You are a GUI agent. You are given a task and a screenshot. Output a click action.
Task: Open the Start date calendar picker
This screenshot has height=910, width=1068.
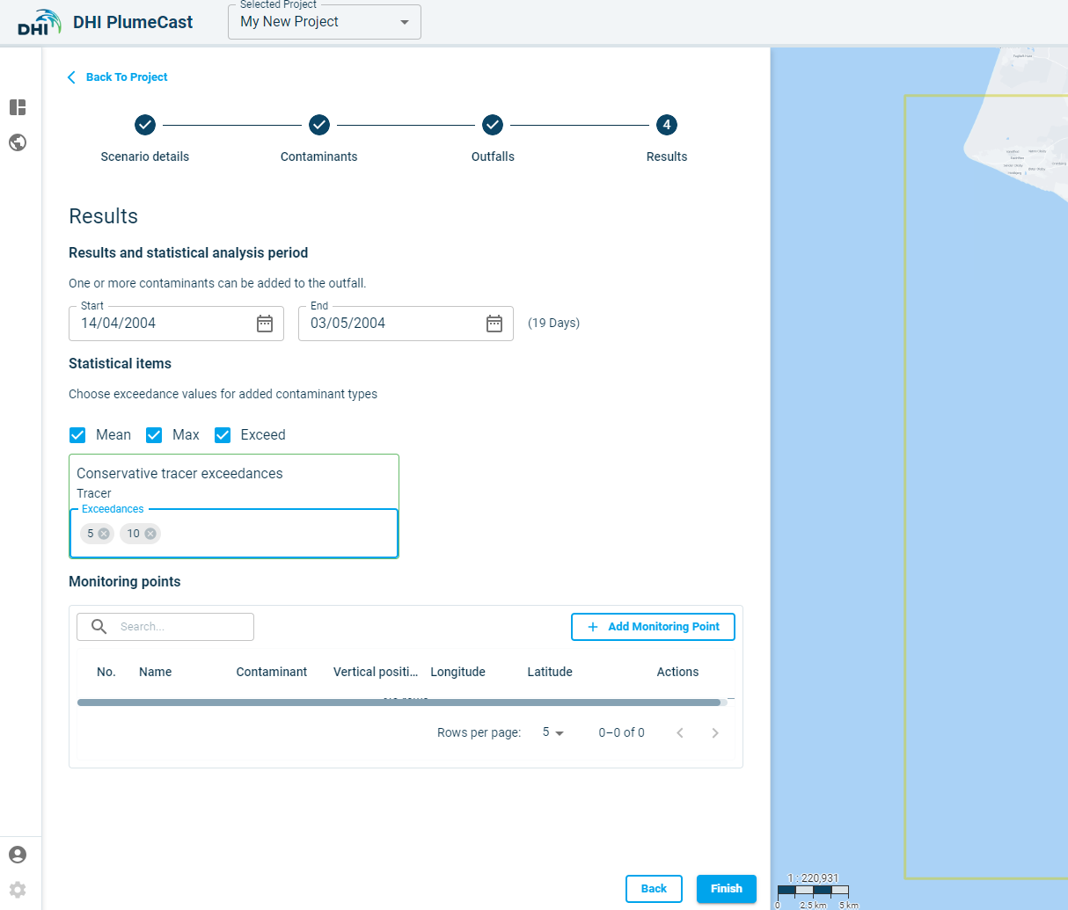(265, 324)
